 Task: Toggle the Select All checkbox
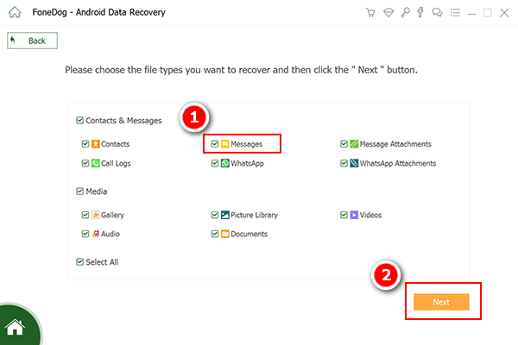[x=80, y=262]
